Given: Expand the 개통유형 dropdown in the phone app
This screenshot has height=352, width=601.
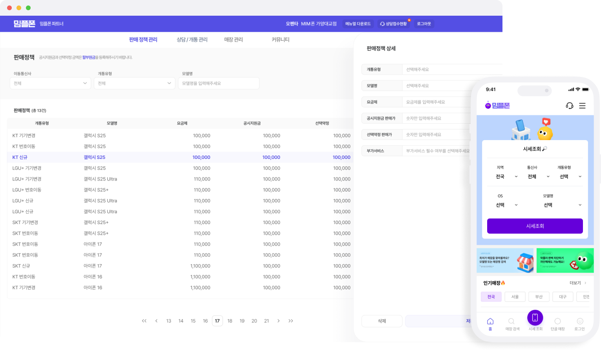Looking at the screenshot, I should [x=570, y=177].
